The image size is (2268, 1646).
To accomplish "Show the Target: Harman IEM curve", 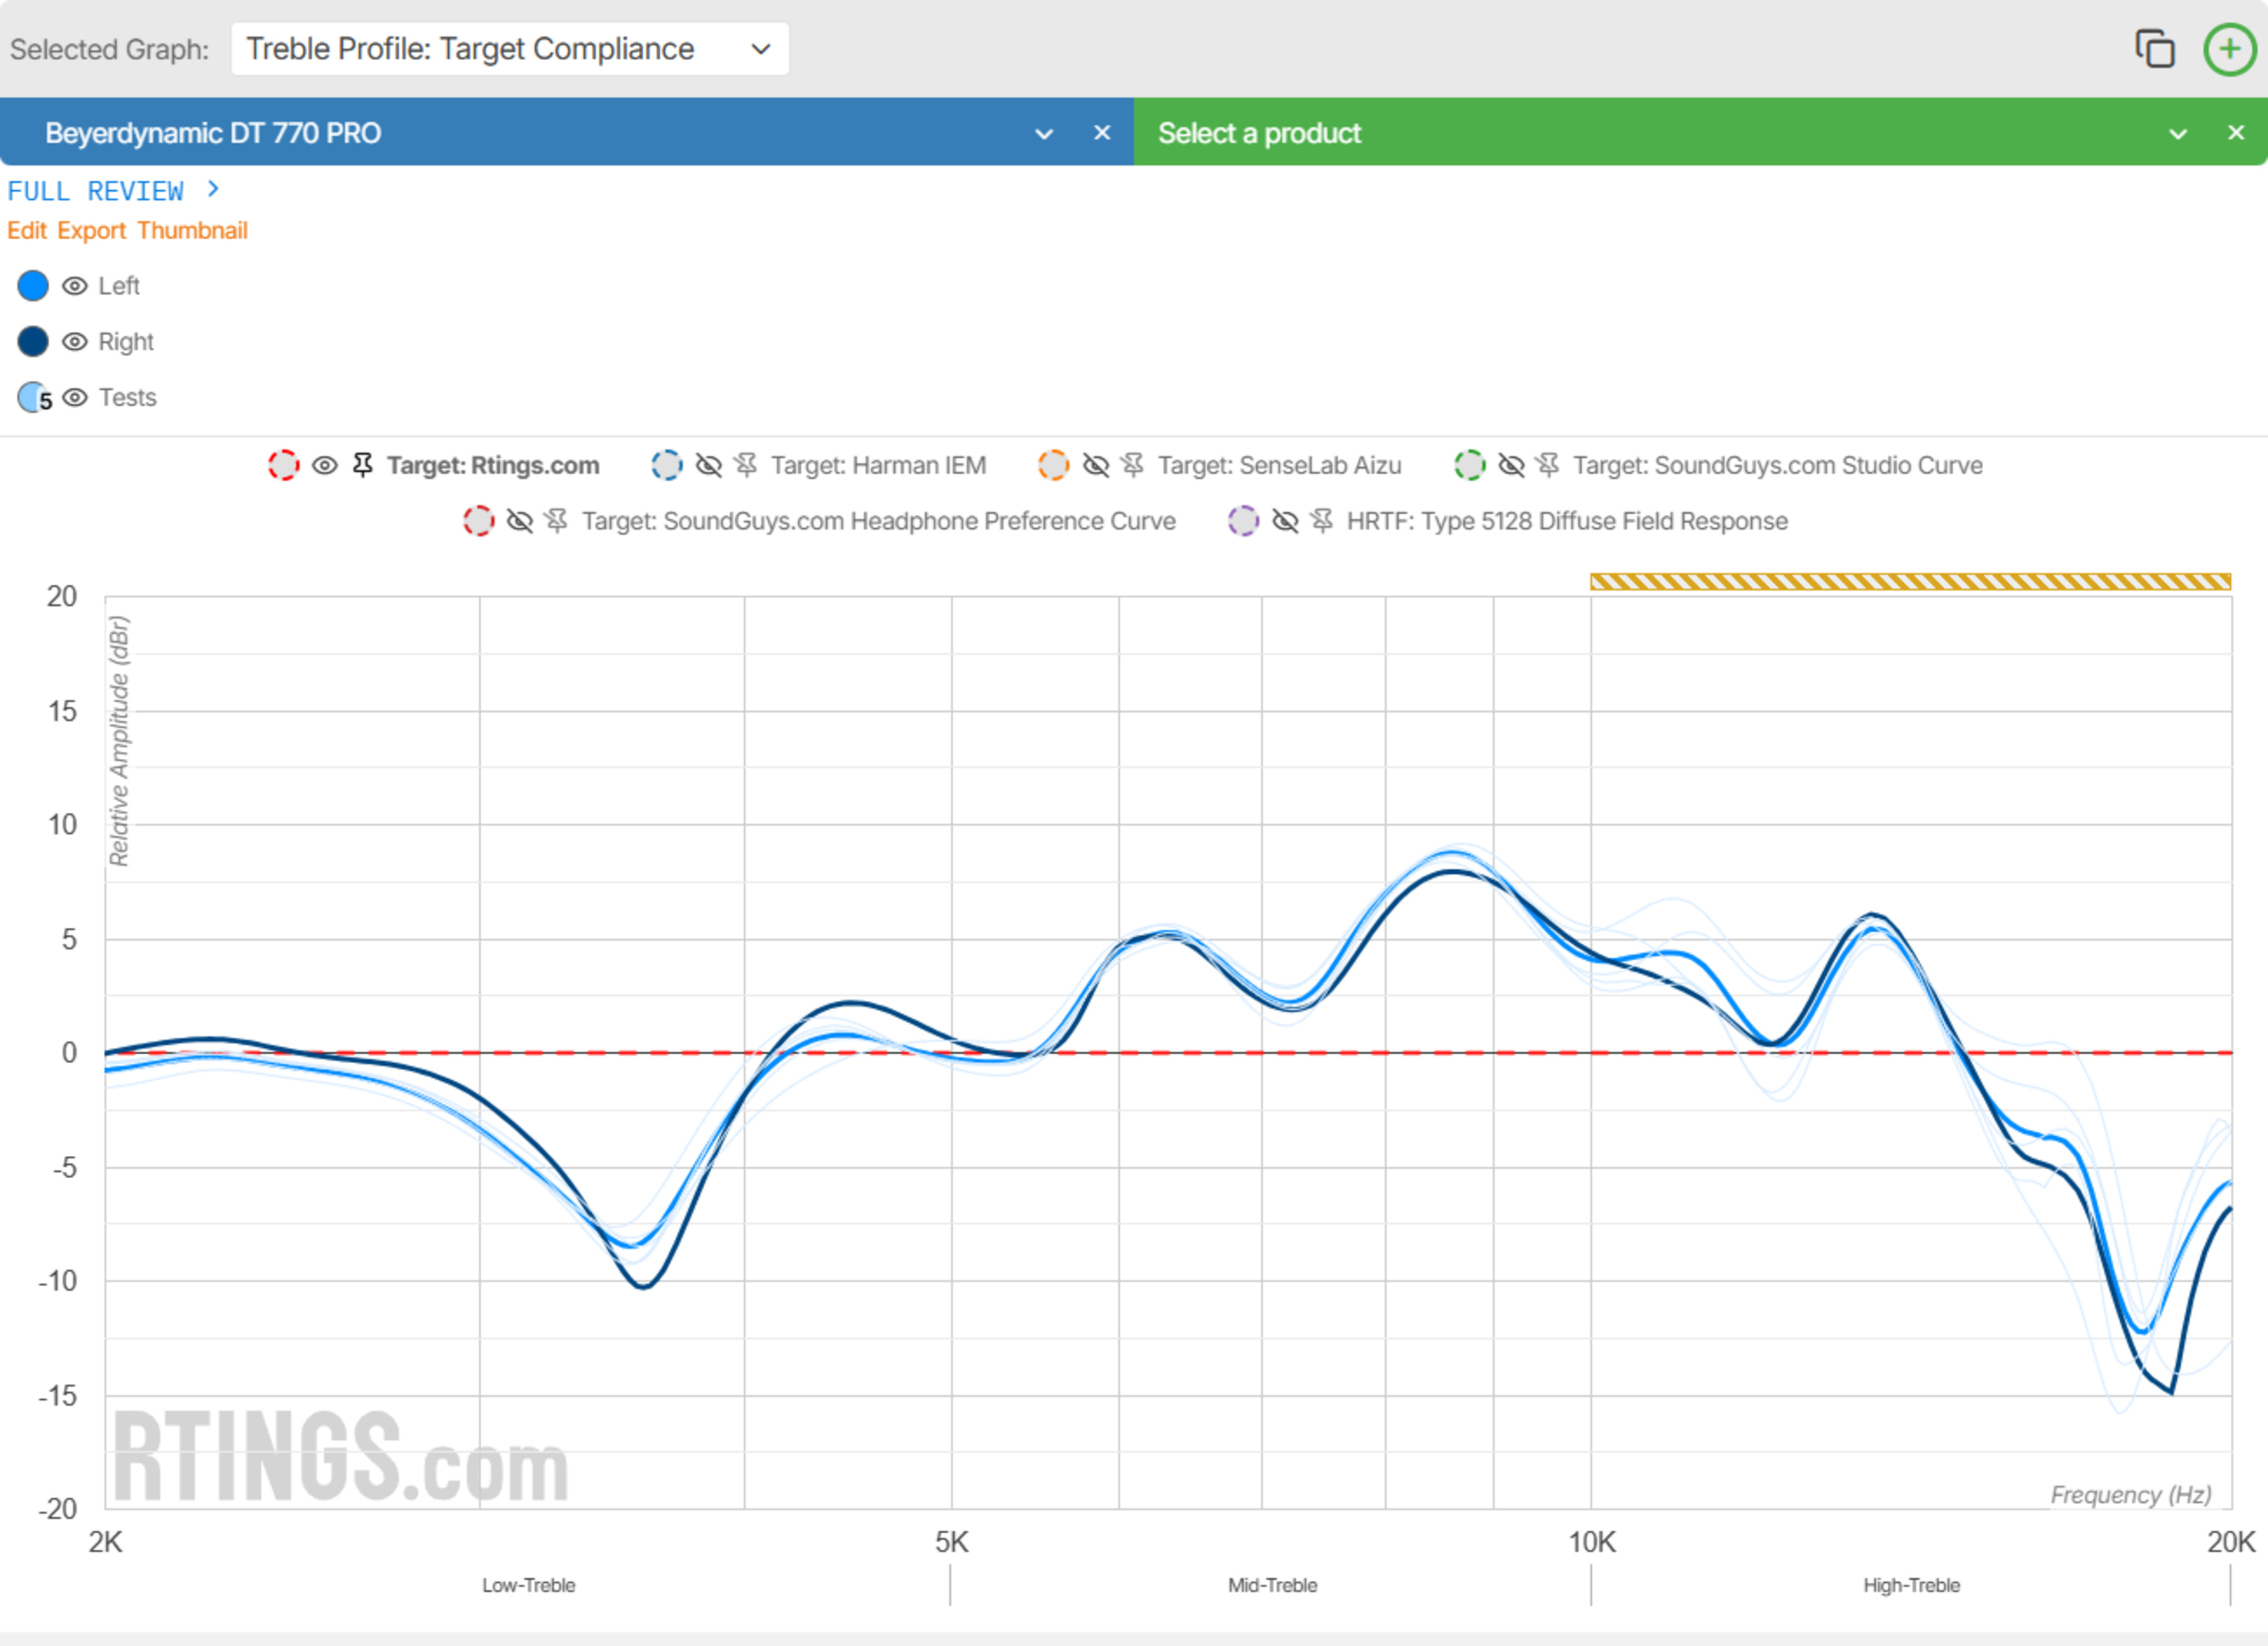I will click(x=708, y=465).
